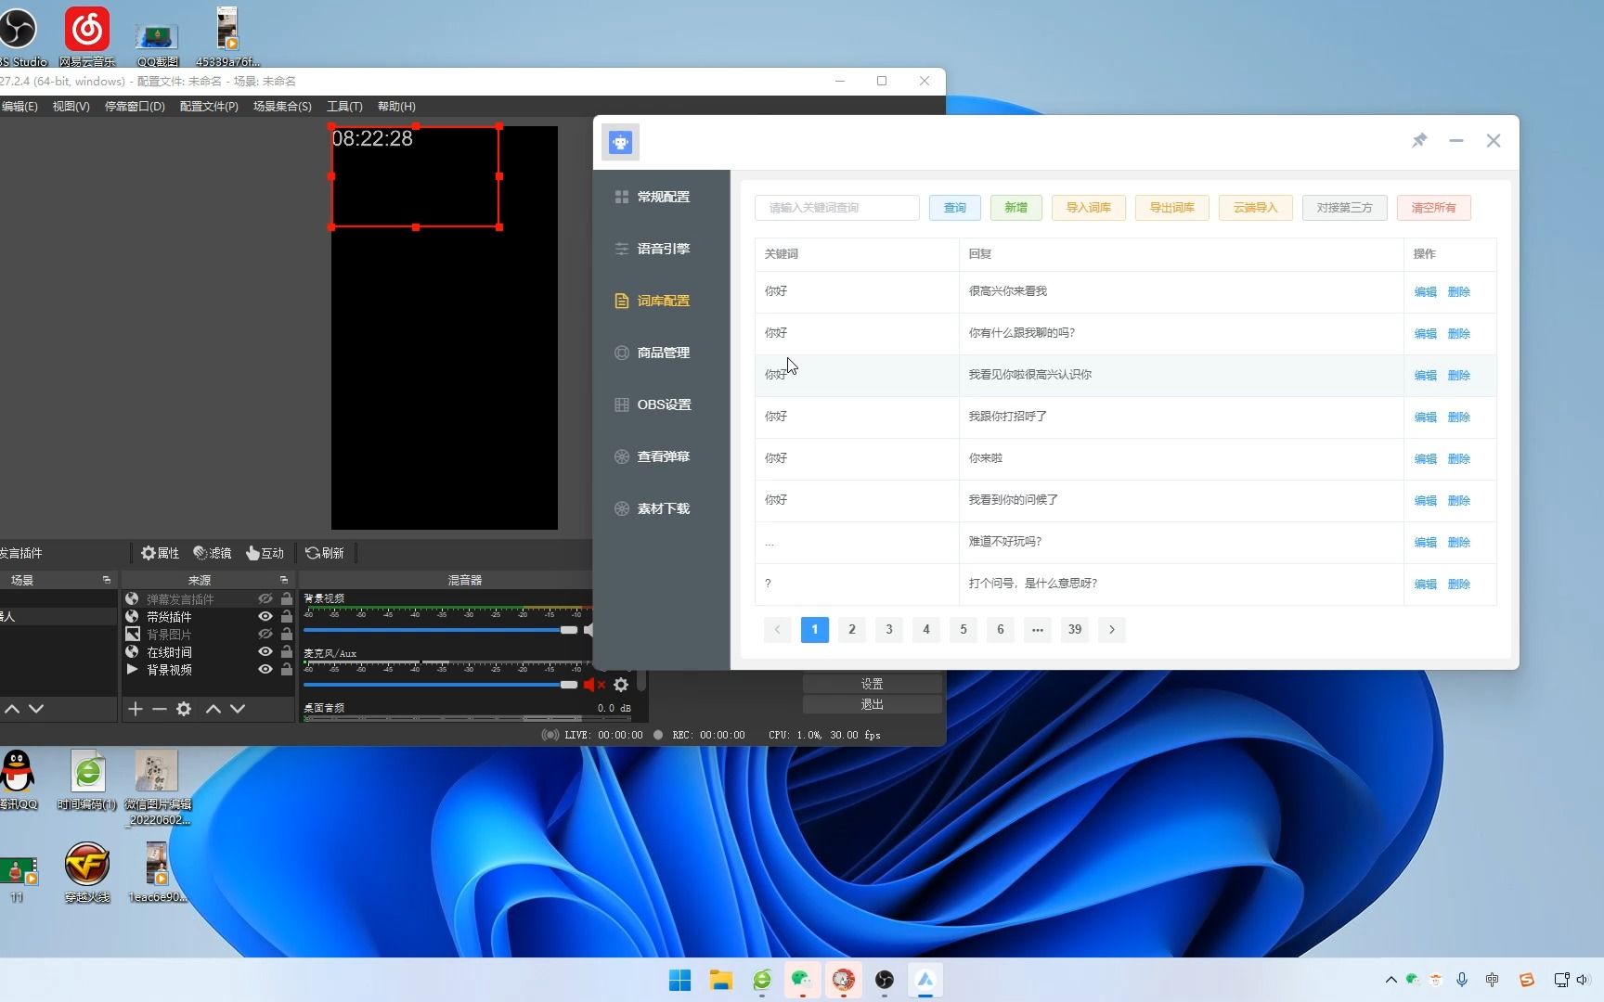Pin the word-library window on top
The height and width of the screenshot is (1002, 1604).
pos(1419,140)
